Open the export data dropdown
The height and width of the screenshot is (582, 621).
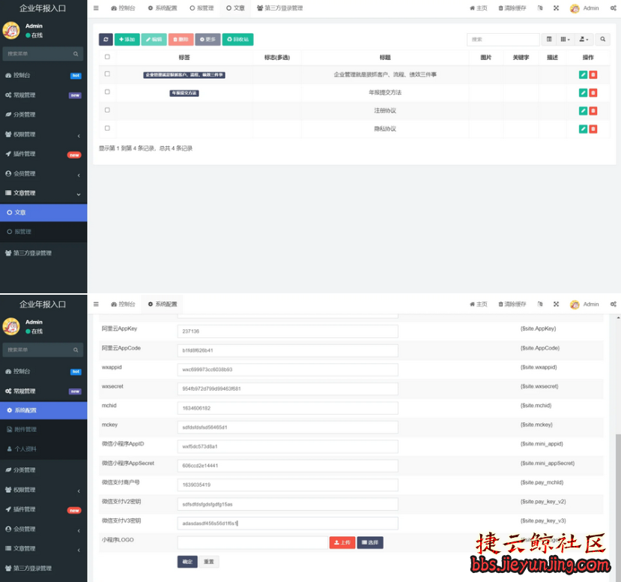coord(584,39)
